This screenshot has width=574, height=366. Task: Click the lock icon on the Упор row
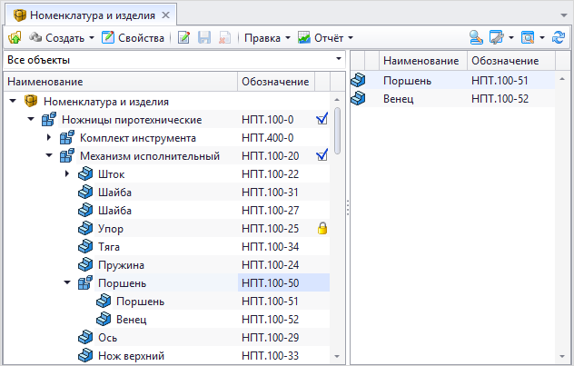click(x=322, y=229)
